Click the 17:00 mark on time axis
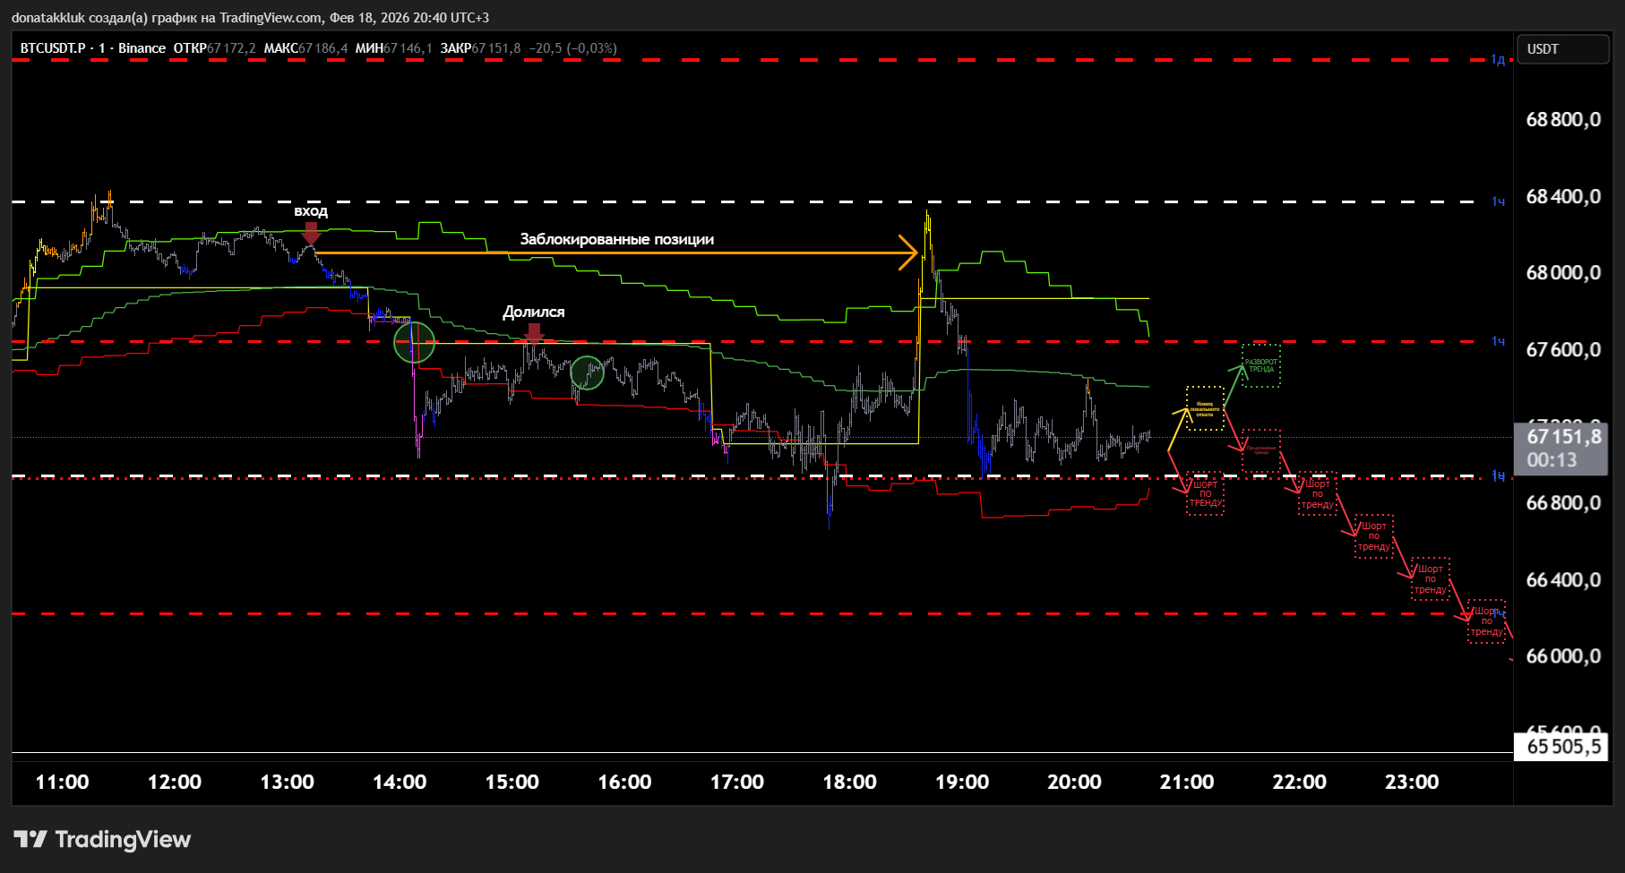 736,782
